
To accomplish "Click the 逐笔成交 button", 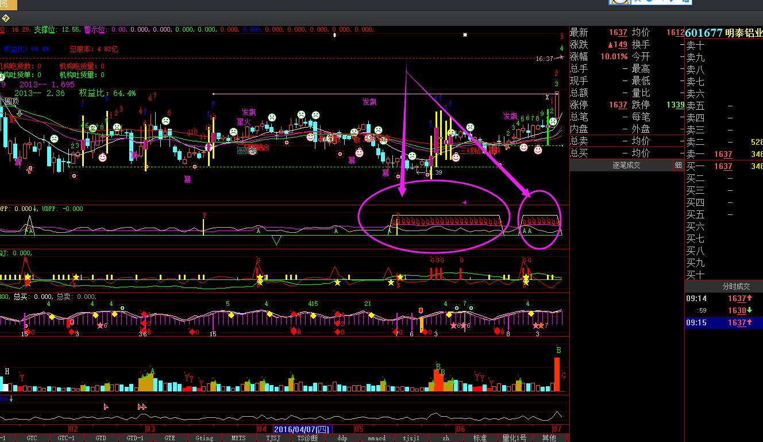I will coord(626,166).
